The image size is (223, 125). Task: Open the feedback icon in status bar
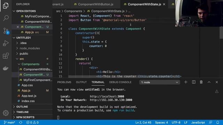[x=210, y=123]
